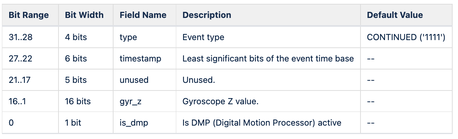This screenshot has height=139, width=458.
Task: Click the Description column header
Action: click(206, 15)
